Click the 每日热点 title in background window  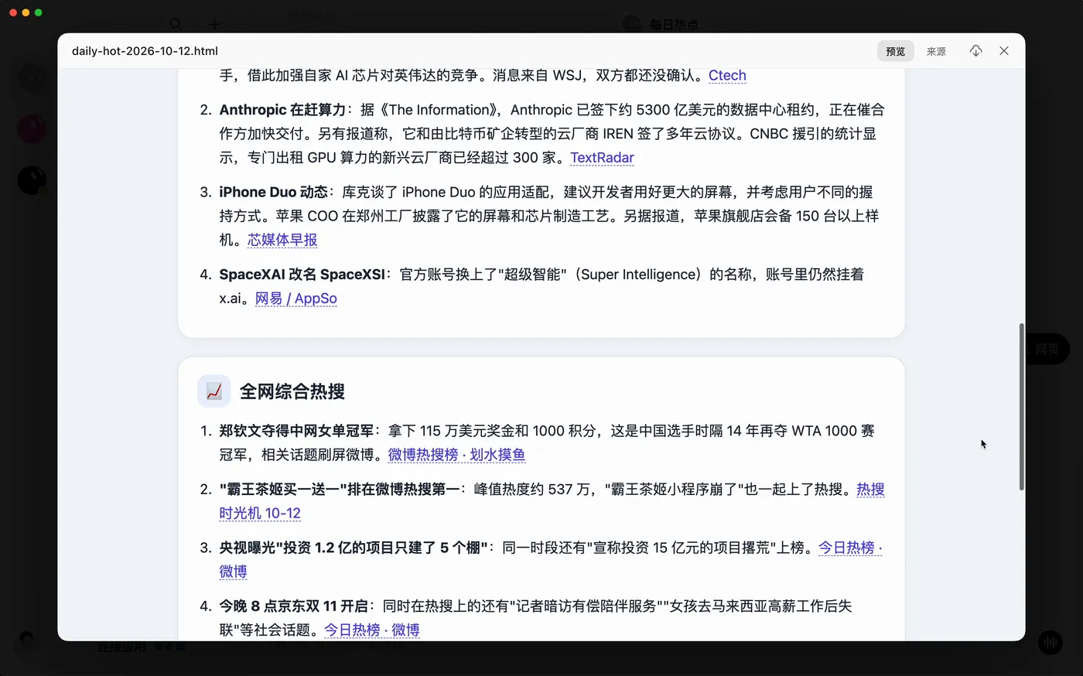674,25
